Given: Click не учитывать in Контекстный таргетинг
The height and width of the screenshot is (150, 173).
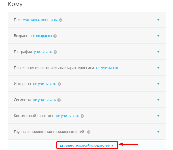Looking at the screenshot, I should [67, 116].
